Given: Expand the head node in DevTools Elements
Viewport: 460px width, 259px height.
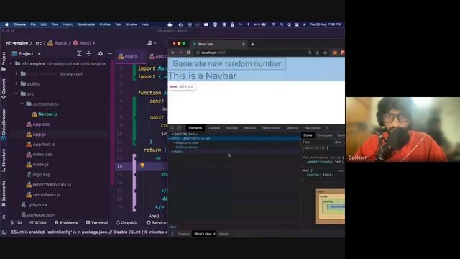Looking at the screenshot, I should click(173, 142).
